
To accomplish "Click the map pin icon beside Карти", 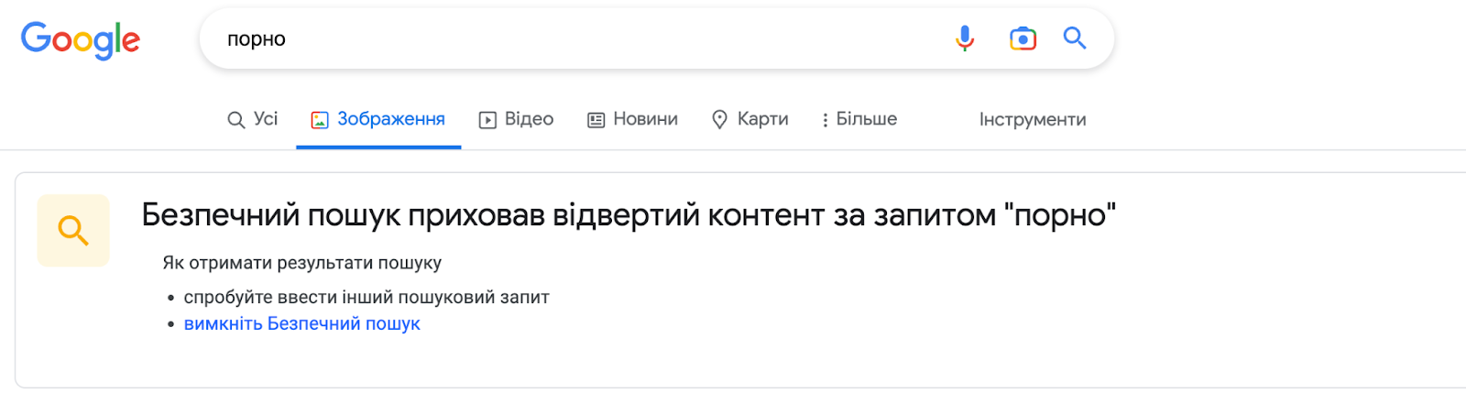I will 720,120.
